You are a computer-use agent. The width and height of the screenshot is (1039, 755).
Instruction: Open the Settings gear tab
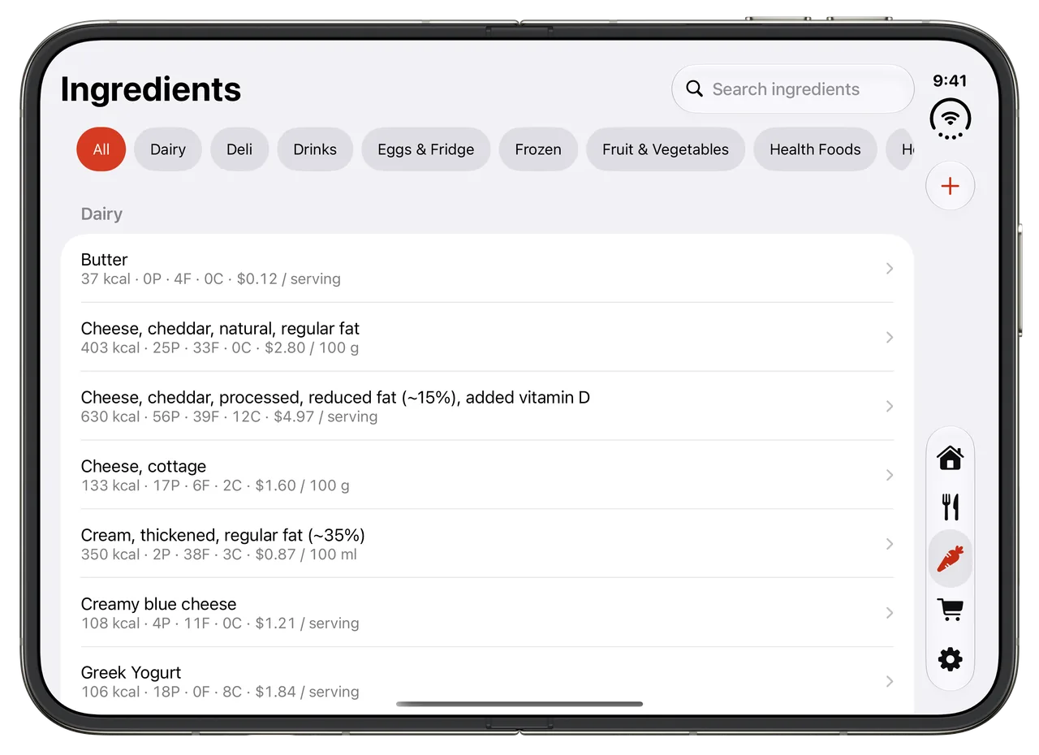coord(950,659)
